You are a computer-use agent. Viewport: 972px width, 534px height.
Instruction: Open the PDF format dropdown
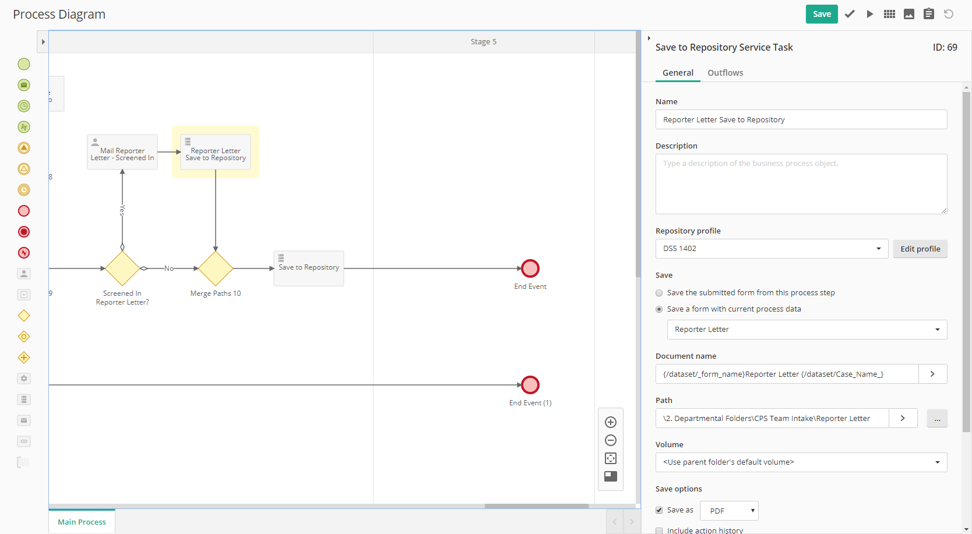(729, 511)
